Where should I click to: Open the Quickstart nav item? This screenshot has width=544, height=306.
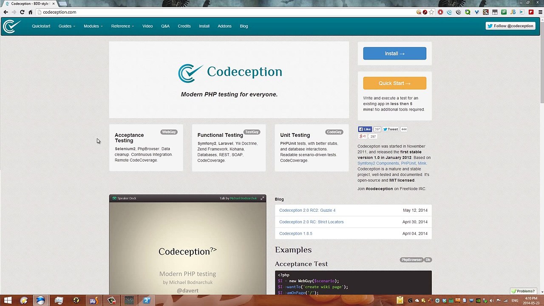tap(41, 26)
